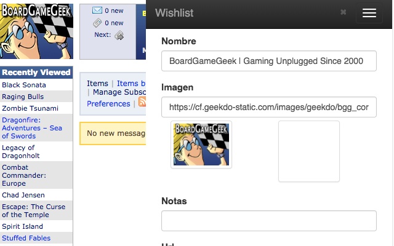Click the Next subscription arrow icon
Image resolution: width=394 pixels, height=246 pixels.
119,36
